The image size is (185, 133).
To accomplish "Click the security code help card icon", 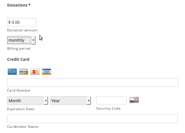I will coord(134,100).
